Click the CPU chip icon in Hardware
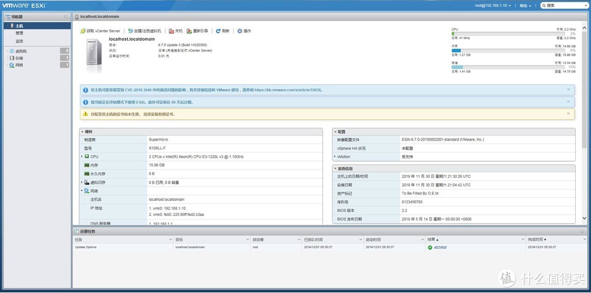Viewport: 591px width, 293px height. [86, 156]
